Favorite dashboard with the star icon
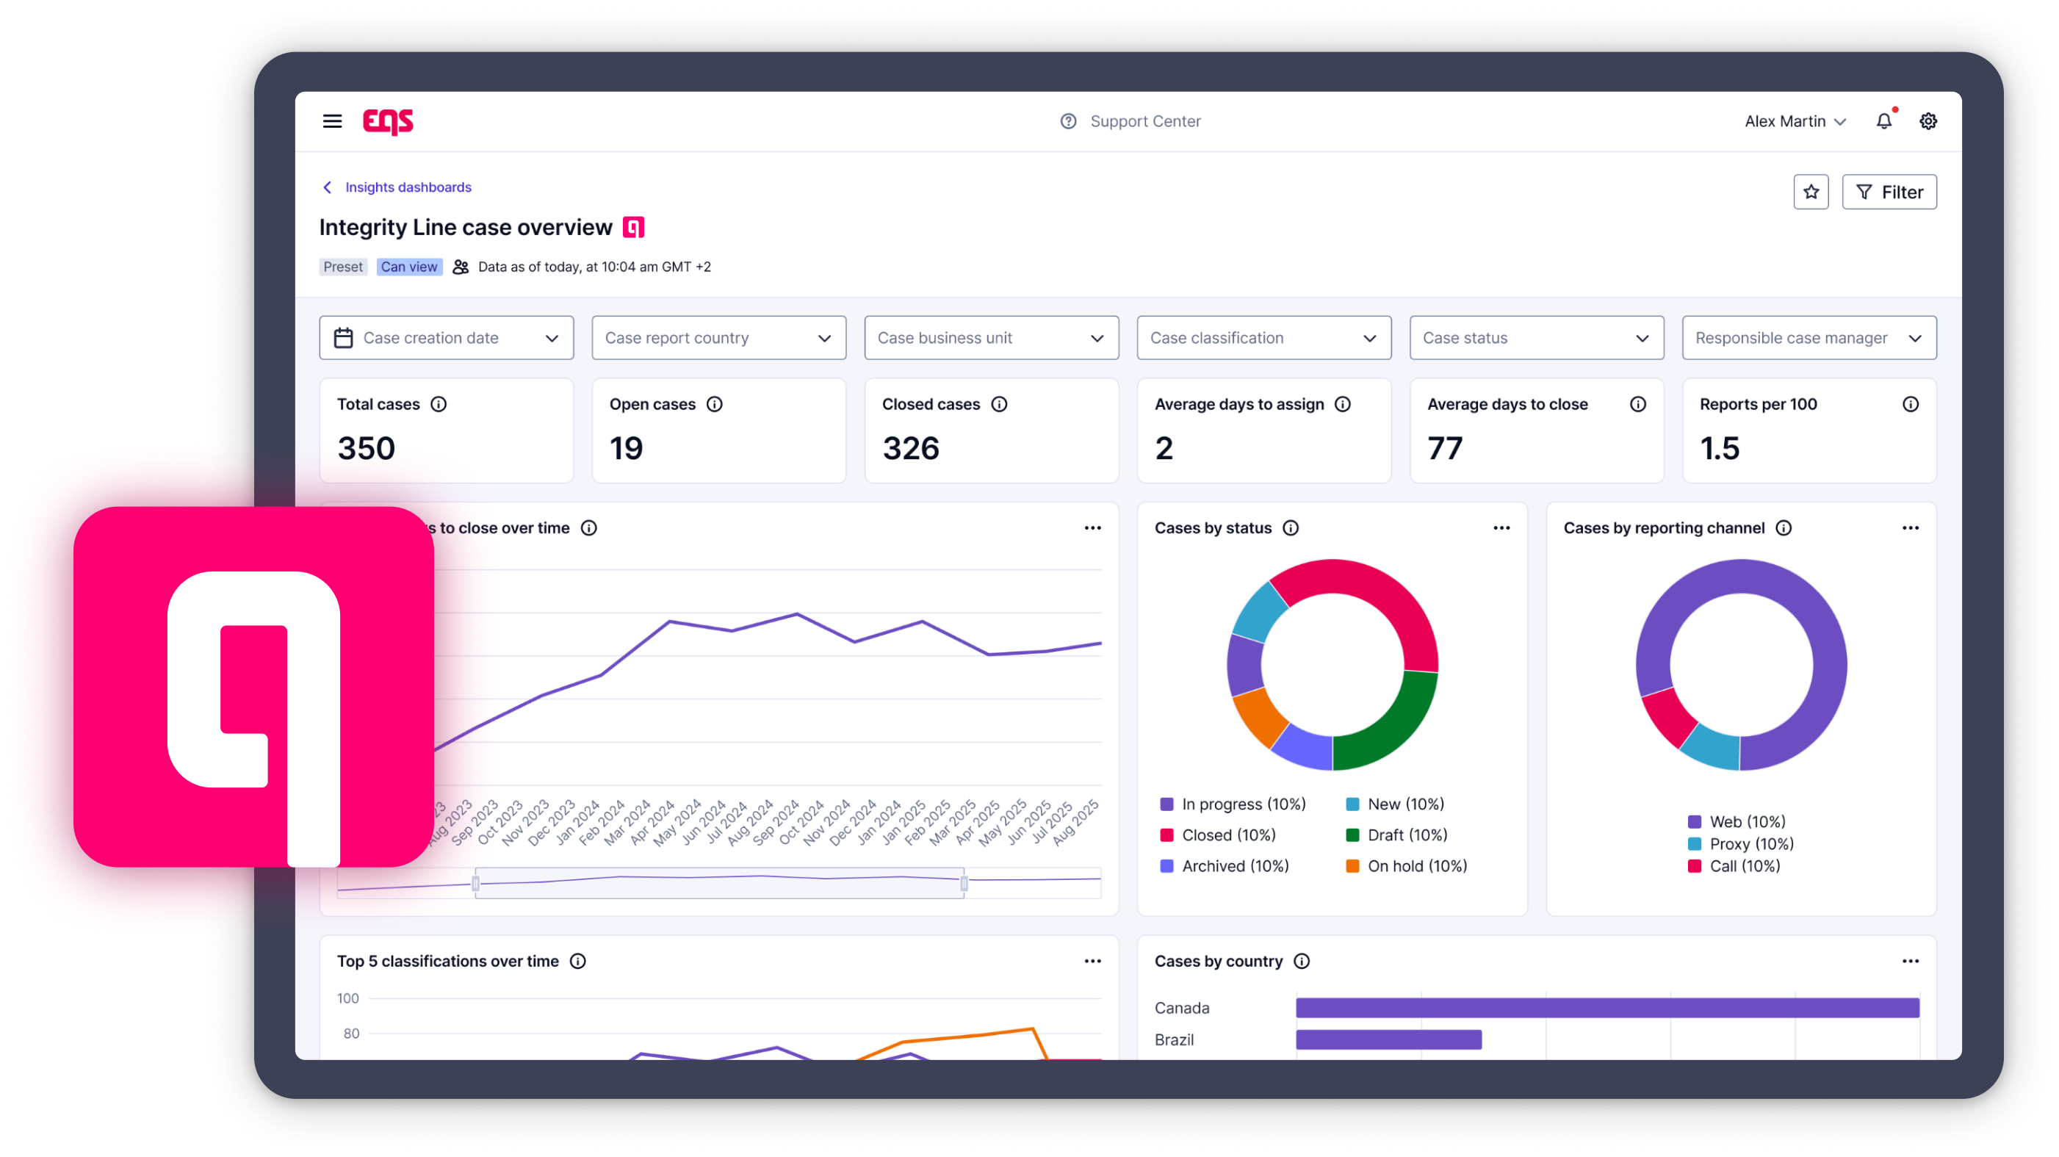Screen dimensions: 2059x1157 (x=1811, y=192)
